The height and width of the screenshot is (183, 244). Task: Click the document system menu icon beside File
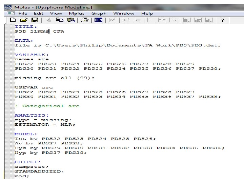click(x=11, y=13)
